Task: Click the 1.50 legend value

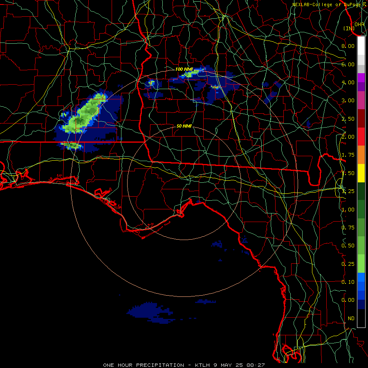Action: click(x=348, y=173)
